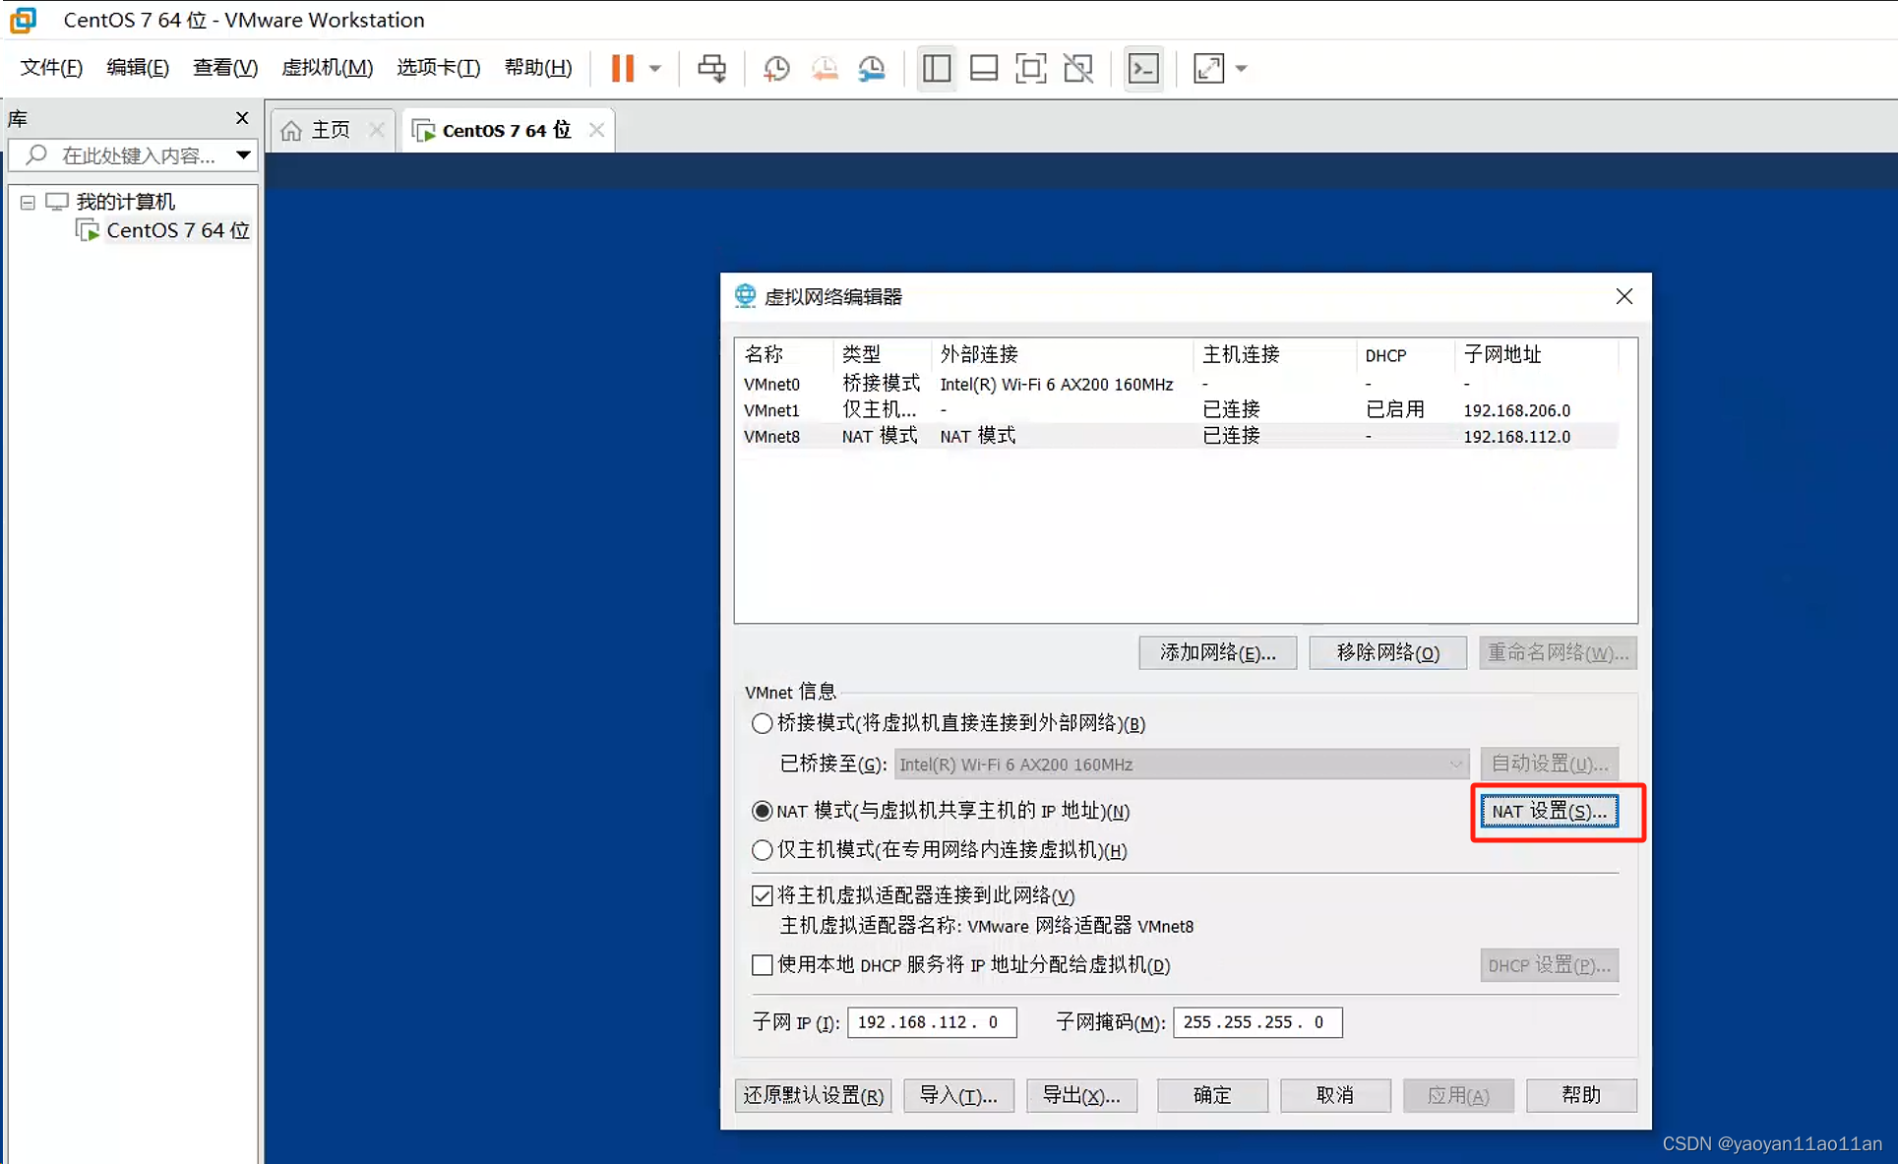Click the revert to snapshot icon

point(825,68)
